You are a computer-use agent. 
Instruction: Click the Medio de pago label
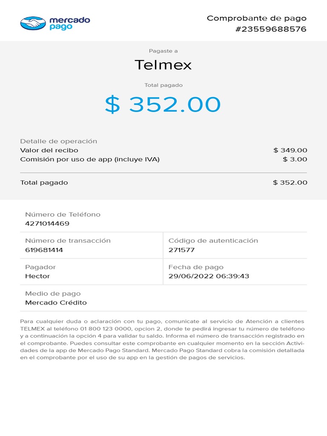click(x=53, y=294)
